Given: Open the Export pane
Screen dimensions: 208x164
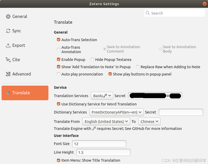Looking at the screenshot, I should click(25, 46).
